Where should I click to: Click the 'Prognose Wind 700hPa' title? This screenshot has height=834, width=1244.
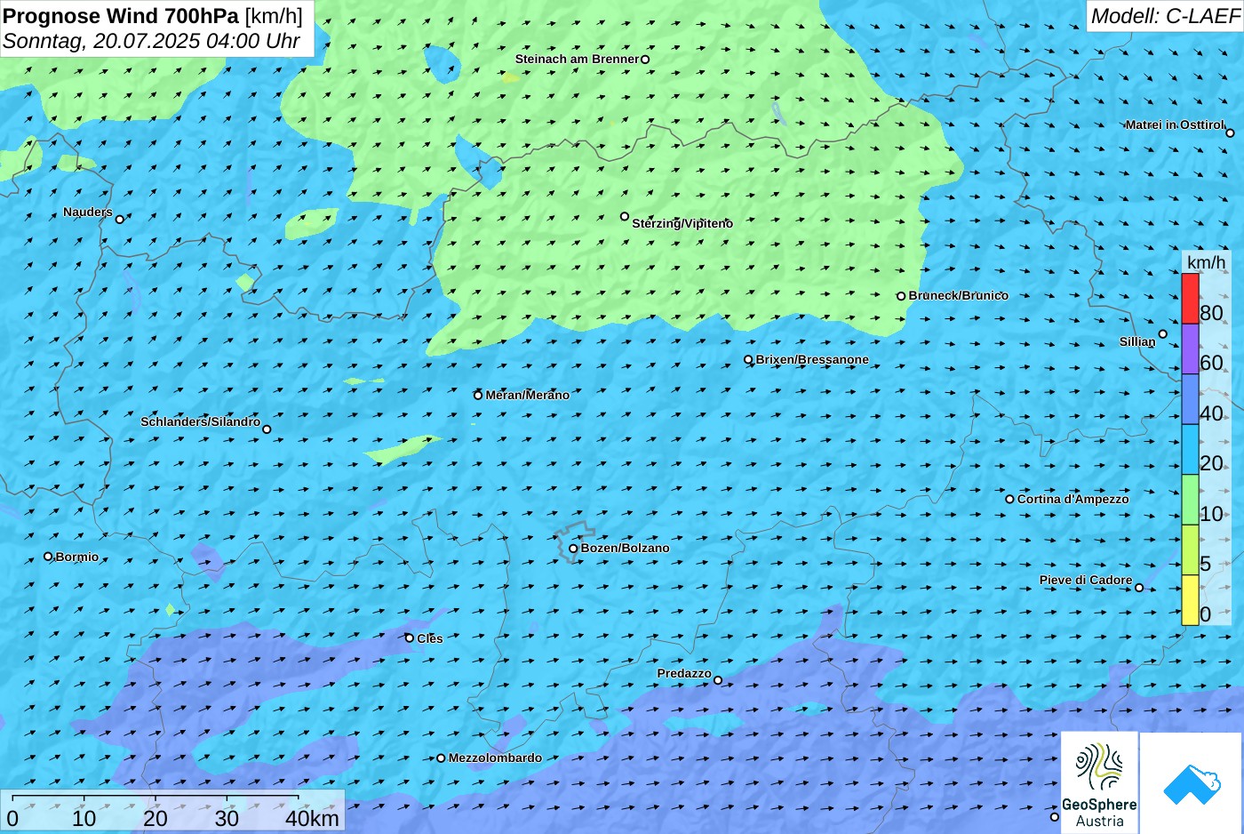121,16
